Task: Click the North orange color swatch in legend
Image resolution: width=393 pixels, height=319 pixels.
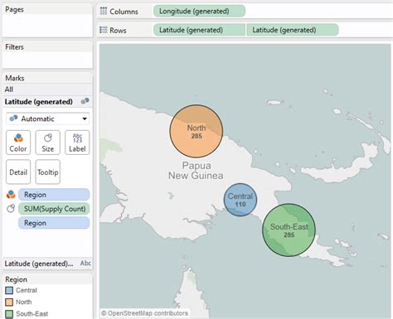Action: 9,302
